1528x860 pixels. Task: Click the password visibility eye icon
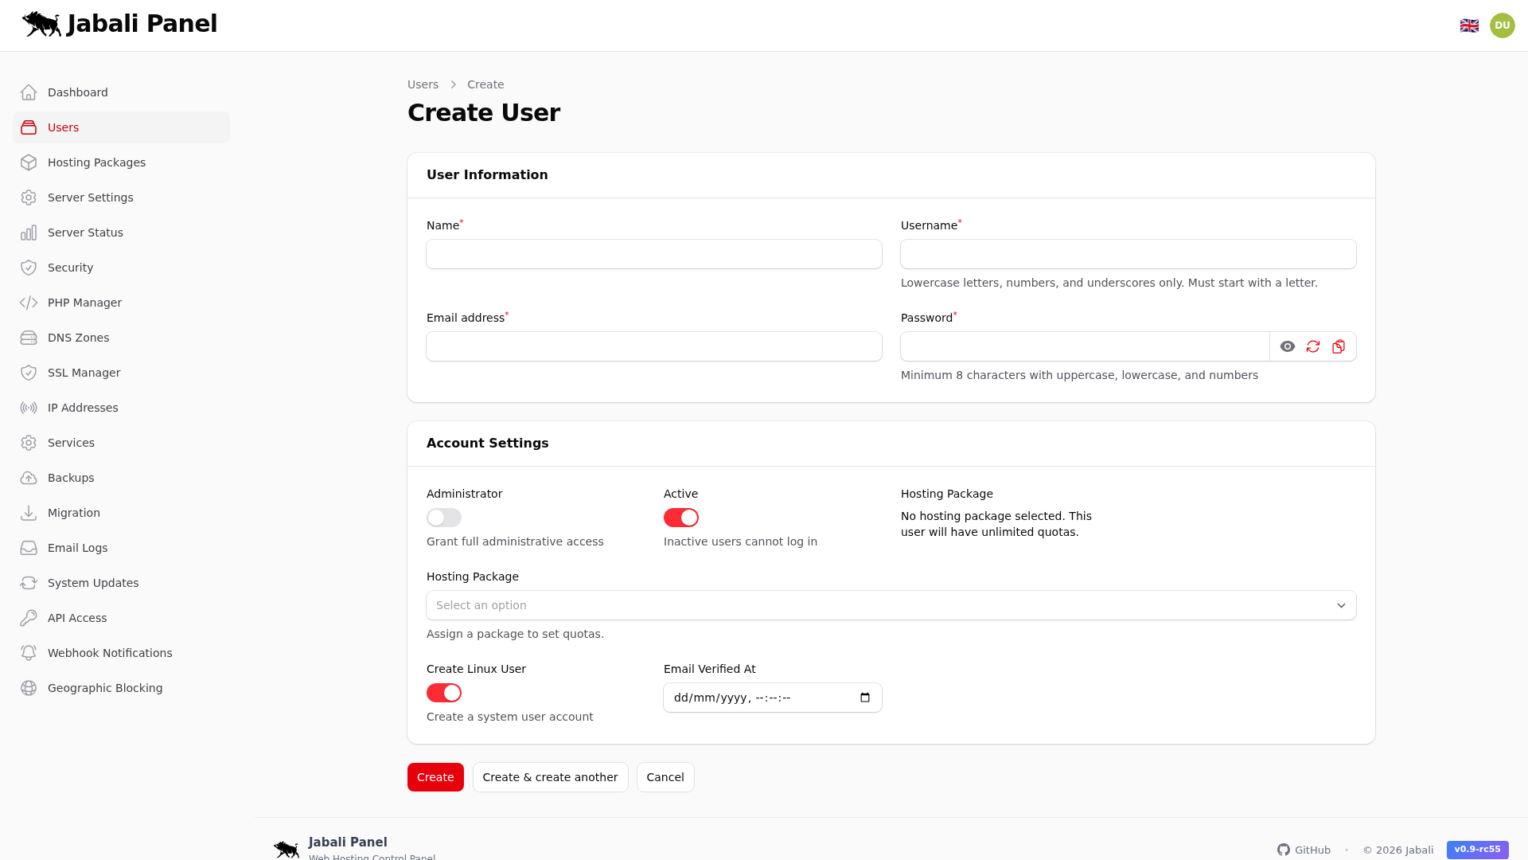coord(1288,346)
